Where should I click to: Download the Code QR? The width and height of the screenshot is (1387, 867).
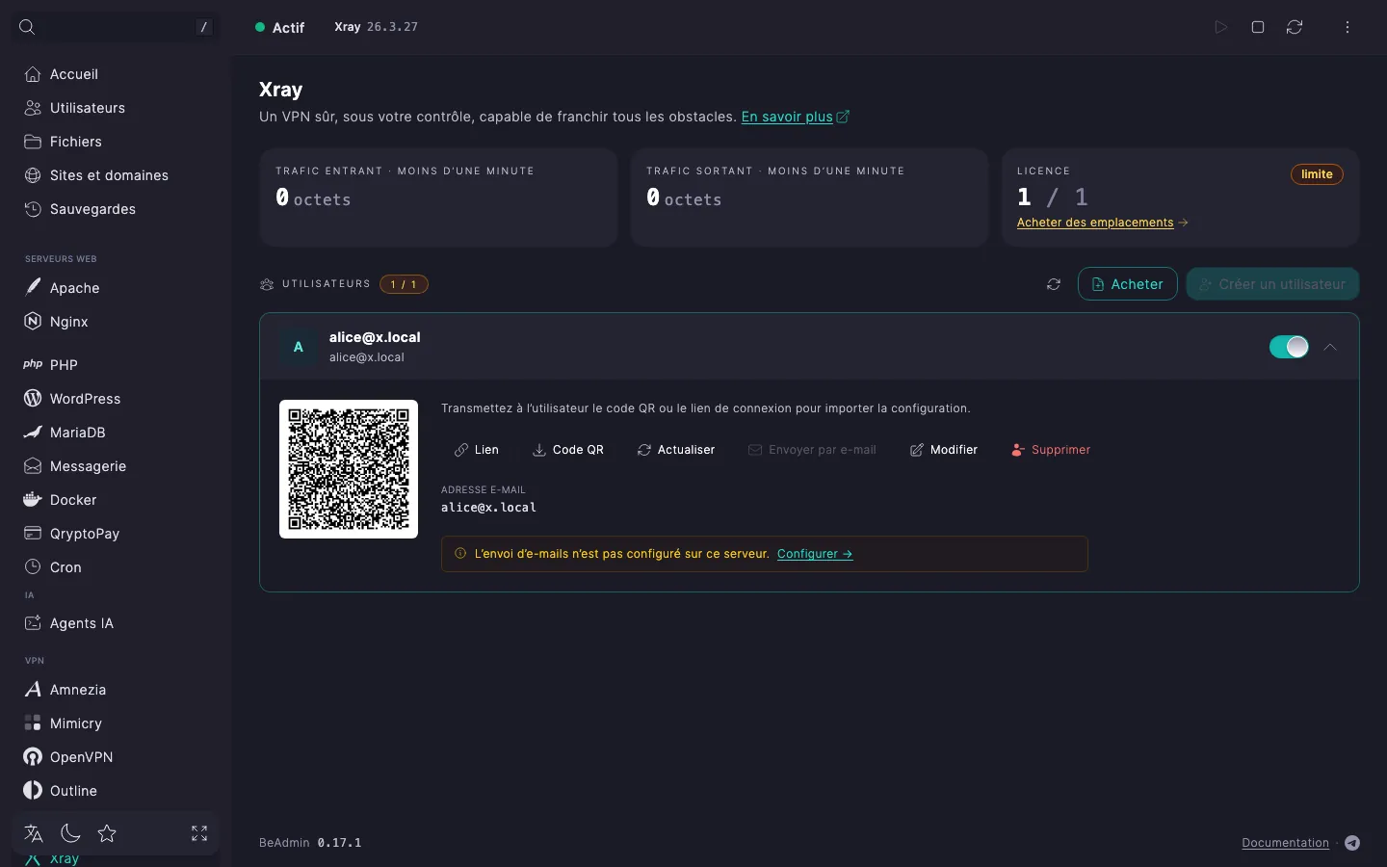coord(568,450)
